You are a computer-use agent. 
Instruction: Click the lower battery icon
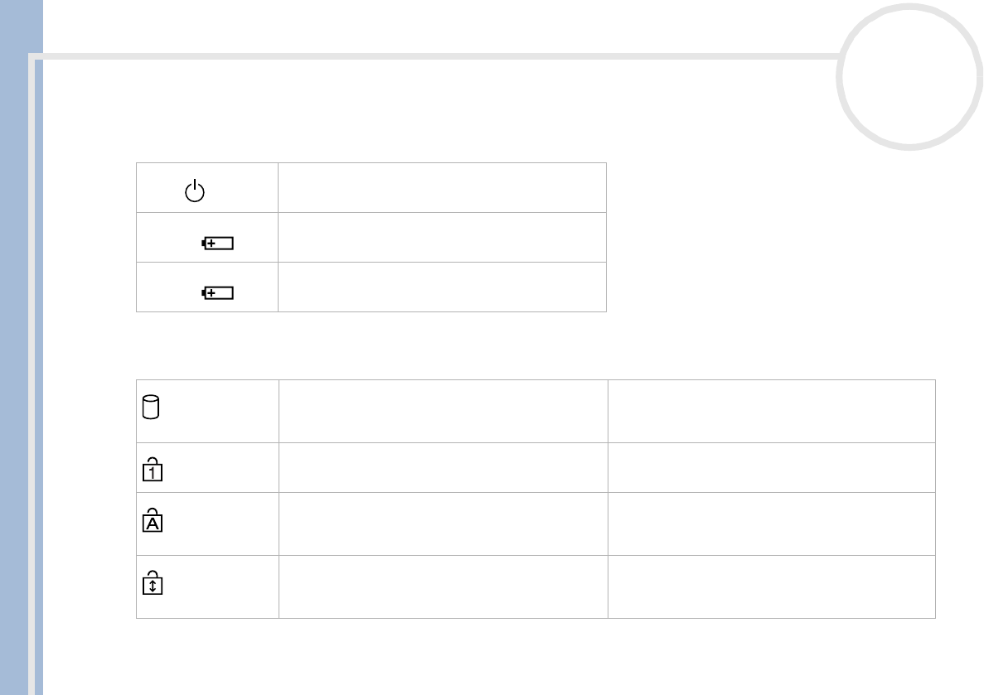pos(219,292)
